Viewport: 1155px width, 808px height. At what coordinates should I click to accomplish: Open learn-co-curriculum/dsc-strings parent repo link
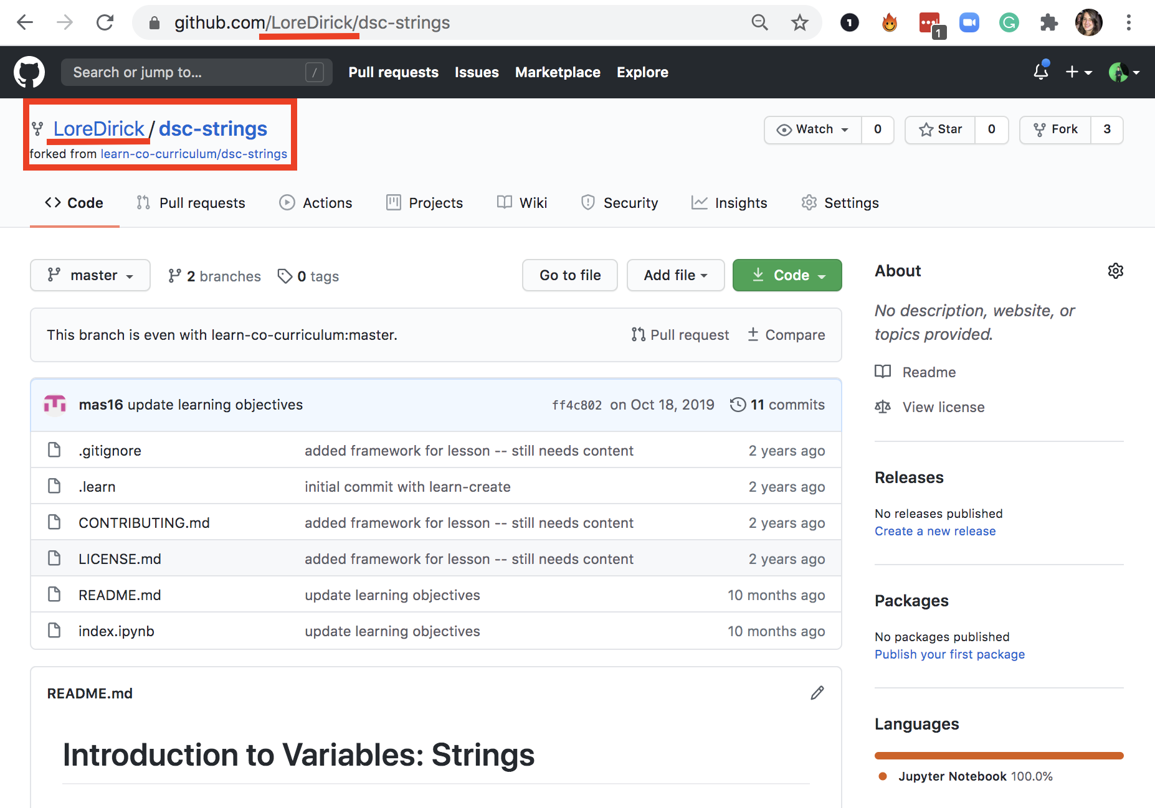[194, 154]
